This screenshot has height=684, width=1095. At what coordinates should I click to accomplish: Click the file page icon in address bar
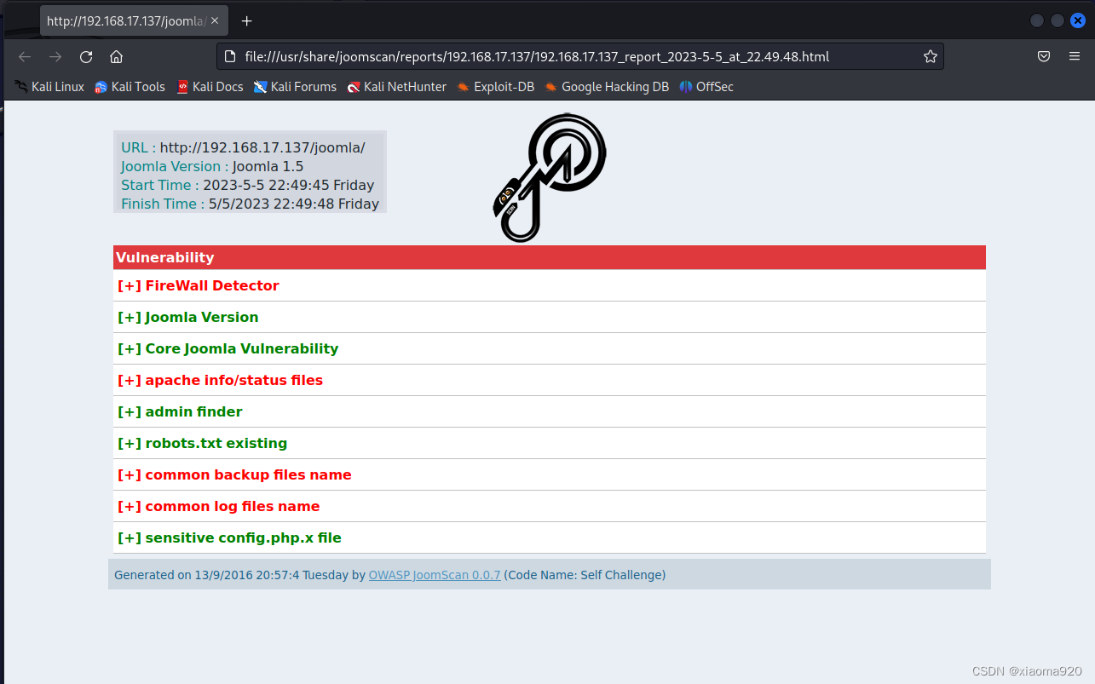click(x=229, y=57)
